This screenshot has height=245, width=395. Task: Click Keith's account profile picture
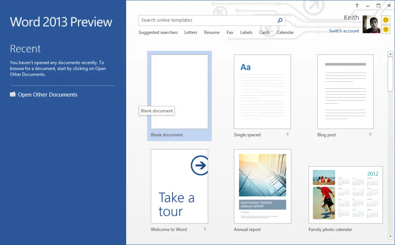[x=371, y=24]
